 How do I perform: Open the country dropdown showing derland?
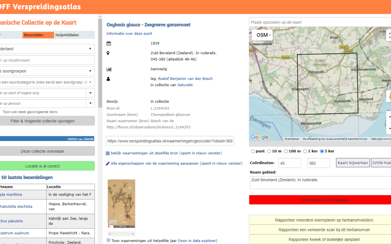(47, 49)
